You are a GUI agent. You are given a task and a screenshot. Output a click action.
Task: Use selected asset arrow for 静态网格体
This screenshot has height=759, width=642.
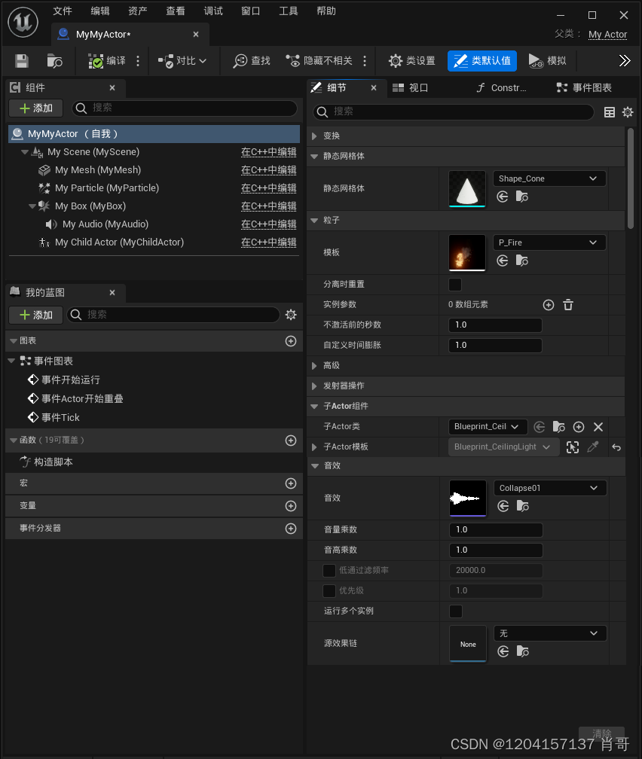click(503, 197)
